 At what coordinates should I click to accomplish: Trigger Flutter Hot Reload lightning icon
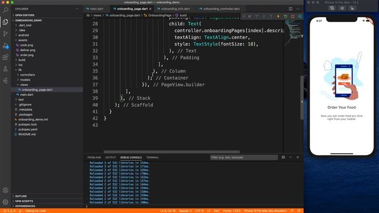point(278,17)
